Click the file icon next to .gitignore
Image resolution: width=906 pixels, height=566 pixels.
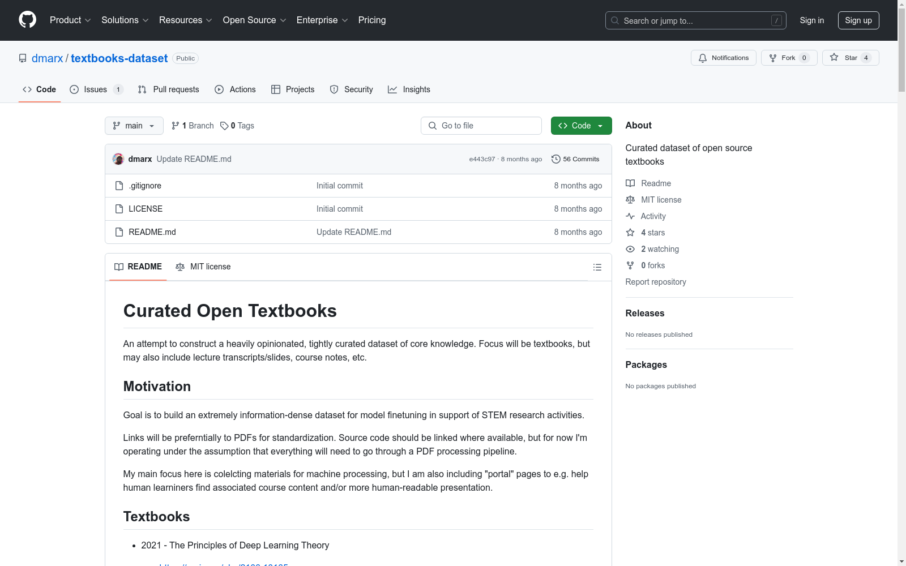[119, 186]
